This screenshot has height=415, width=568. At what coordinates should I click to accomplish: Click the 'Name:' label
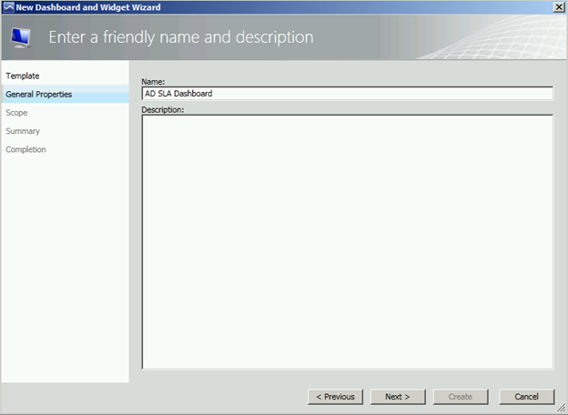(x=153, y=82)
